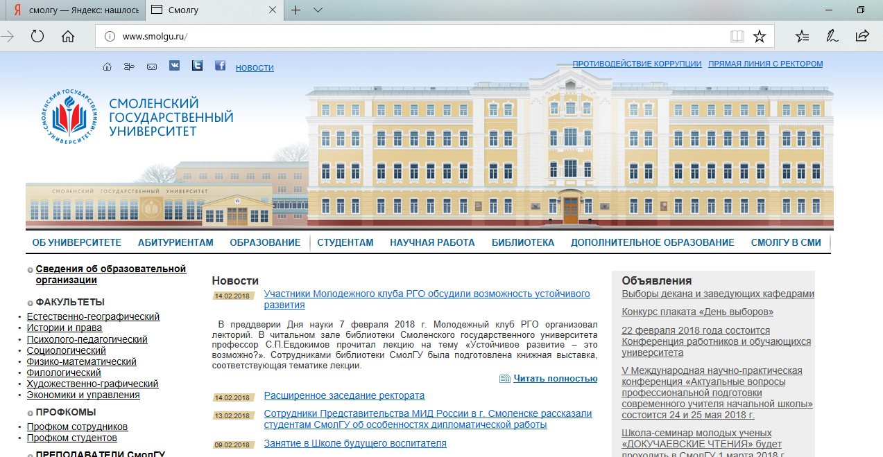This screenshot has height=457, width=883.
Task: Click the site's home house icon
Action: 107,66
